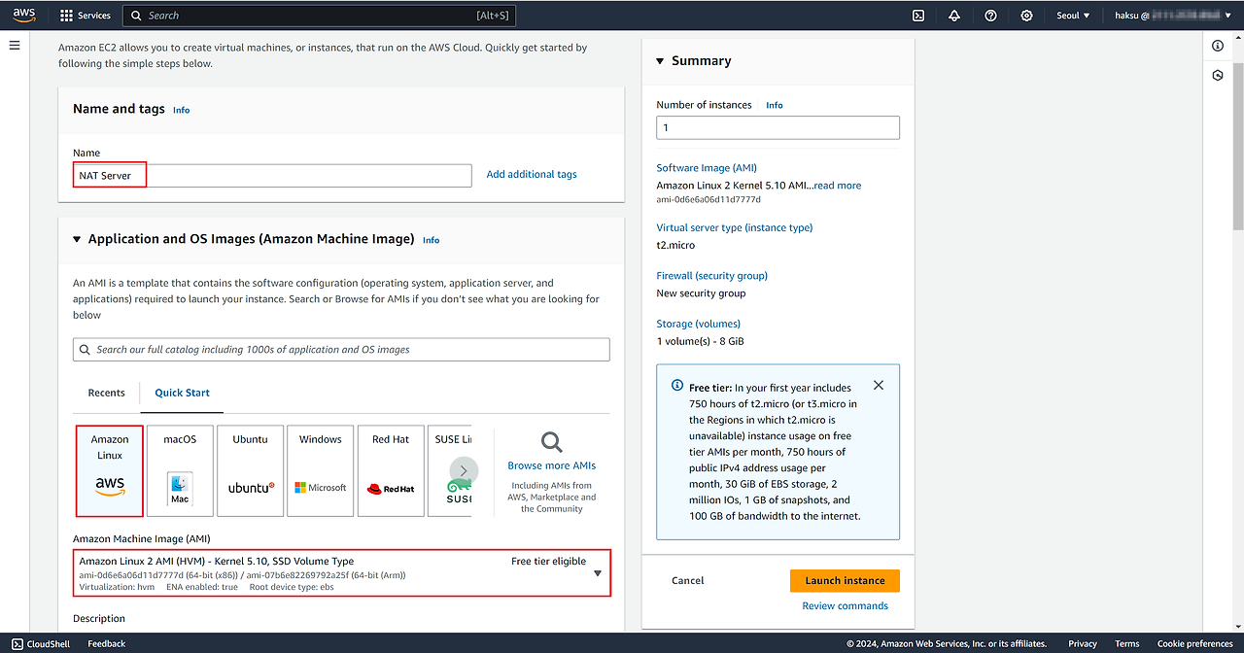Image resolution: width=1244 pixels, height=653 pixels.
Task: Launch the CloudShell icon in top bar
Action: coord(918,16)
